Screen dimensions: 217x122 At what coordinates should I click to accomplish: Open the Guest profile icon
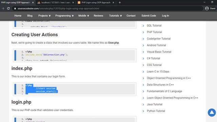click(207, 8)
